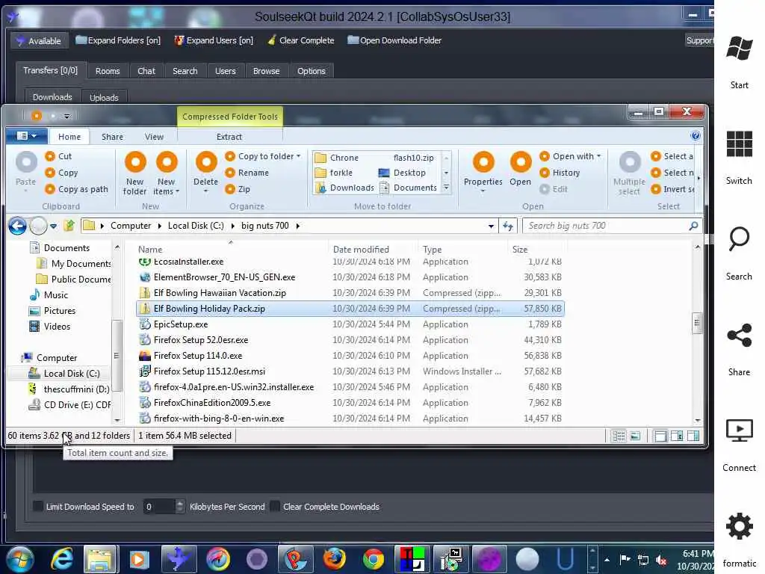The width and height of the screenshot is (765, 574).
Task: Choose flash10.zip in Move to folder
Action: (413, 158)
